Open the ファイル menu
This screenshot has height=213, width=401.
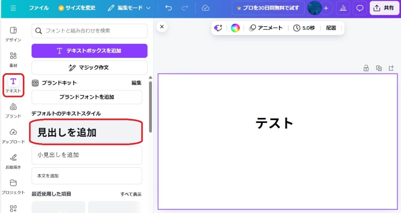click(39, 8)
